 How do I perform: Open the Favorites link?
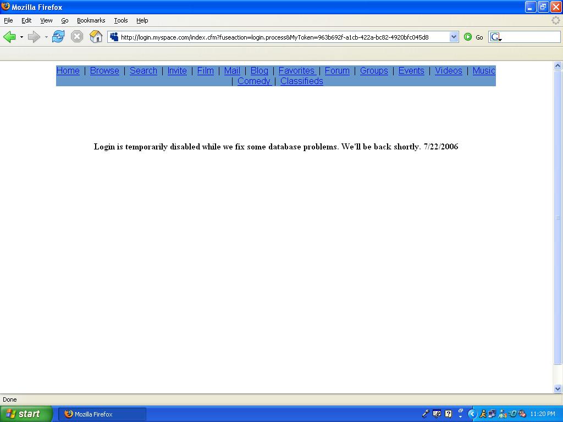click(x=296, y=71)
